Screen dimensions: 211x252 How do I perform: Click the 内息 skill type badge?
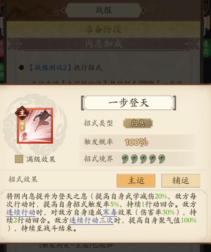coord(138,123)
